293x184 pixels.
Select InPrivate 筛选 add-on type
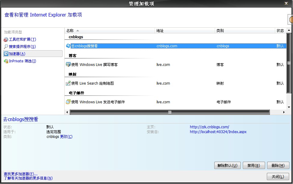coord(22,61)
